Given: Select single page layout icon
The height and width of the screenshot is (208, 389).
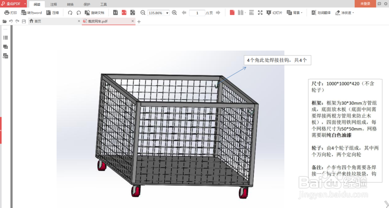Looking at the screenshot, I should pyautogui.click(x=232, y=13).
